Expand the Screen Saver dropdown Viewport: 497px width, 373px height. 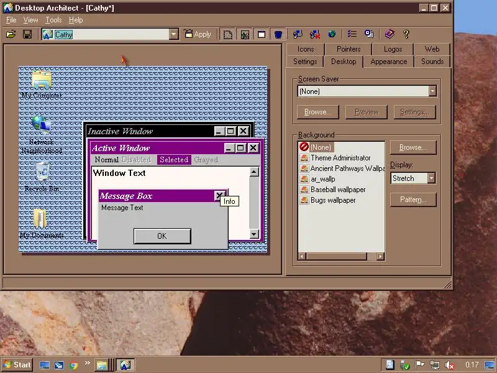click(x=432, y=91)
